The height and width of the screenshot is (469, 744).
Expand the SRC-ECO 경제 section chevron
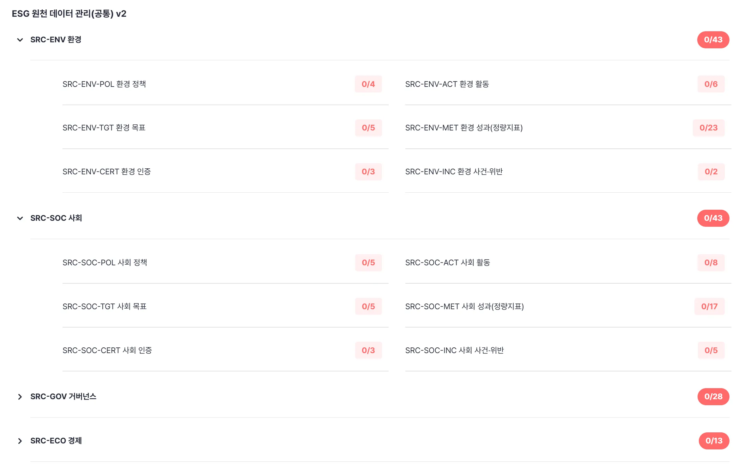20,441
